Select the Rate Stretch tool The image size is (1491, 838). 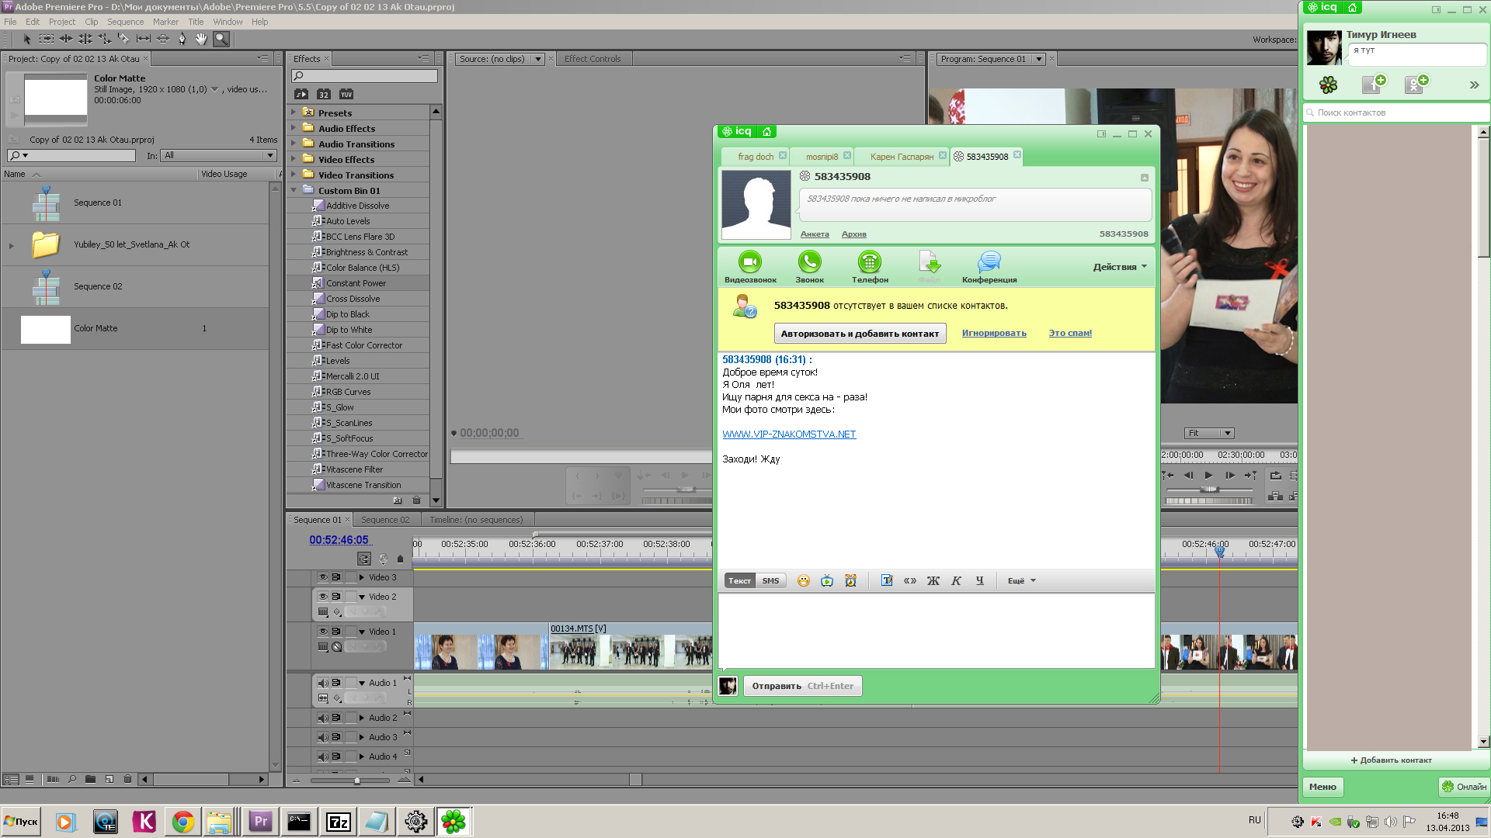105,39
